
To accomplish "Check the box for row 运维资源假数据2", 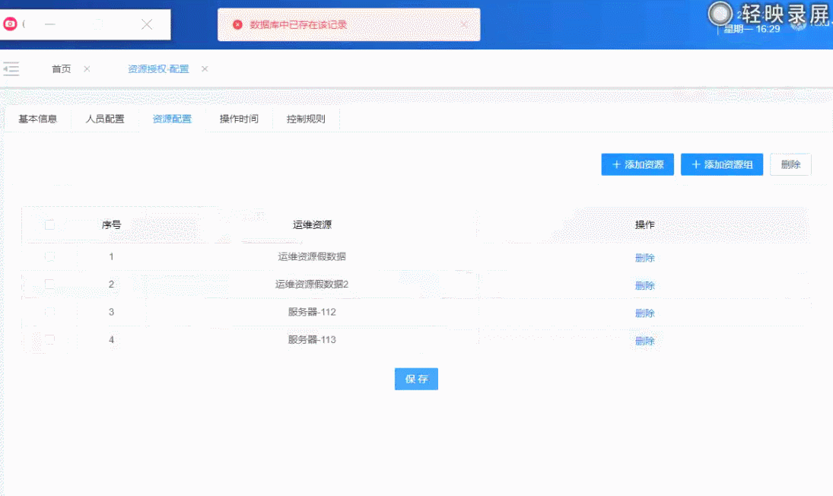I will [x=49, y=284].
